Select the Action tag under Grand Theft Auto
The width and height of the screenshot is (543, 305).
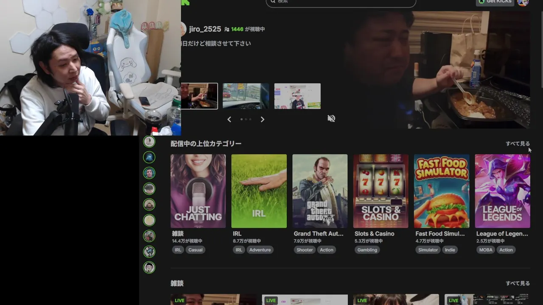point(327,250)
